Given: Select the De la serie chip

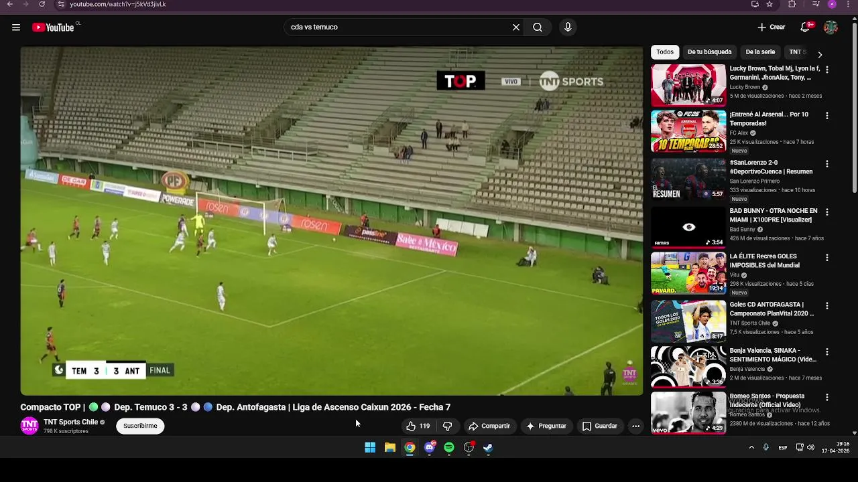Looking at the screenshot, I should coord(760,52).
